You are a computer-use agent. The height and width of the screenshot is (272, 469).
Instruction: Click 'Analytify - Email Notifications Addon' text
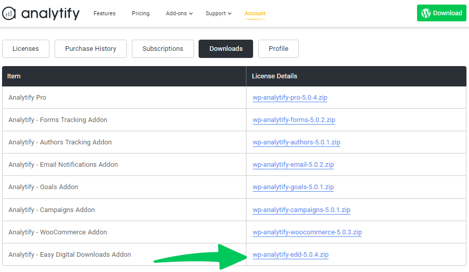click(x=63, y=165)
